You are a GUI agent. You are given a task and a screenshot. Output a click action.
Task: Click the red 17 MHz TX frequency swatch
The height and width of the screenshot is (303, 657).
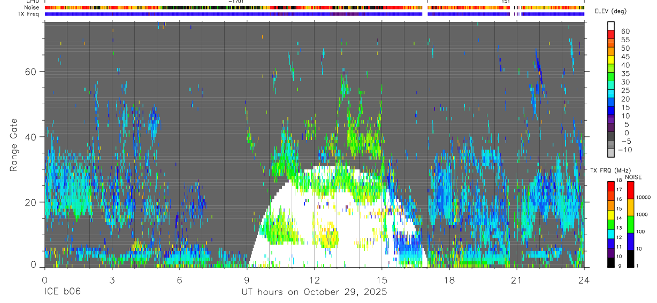(610, 186)
